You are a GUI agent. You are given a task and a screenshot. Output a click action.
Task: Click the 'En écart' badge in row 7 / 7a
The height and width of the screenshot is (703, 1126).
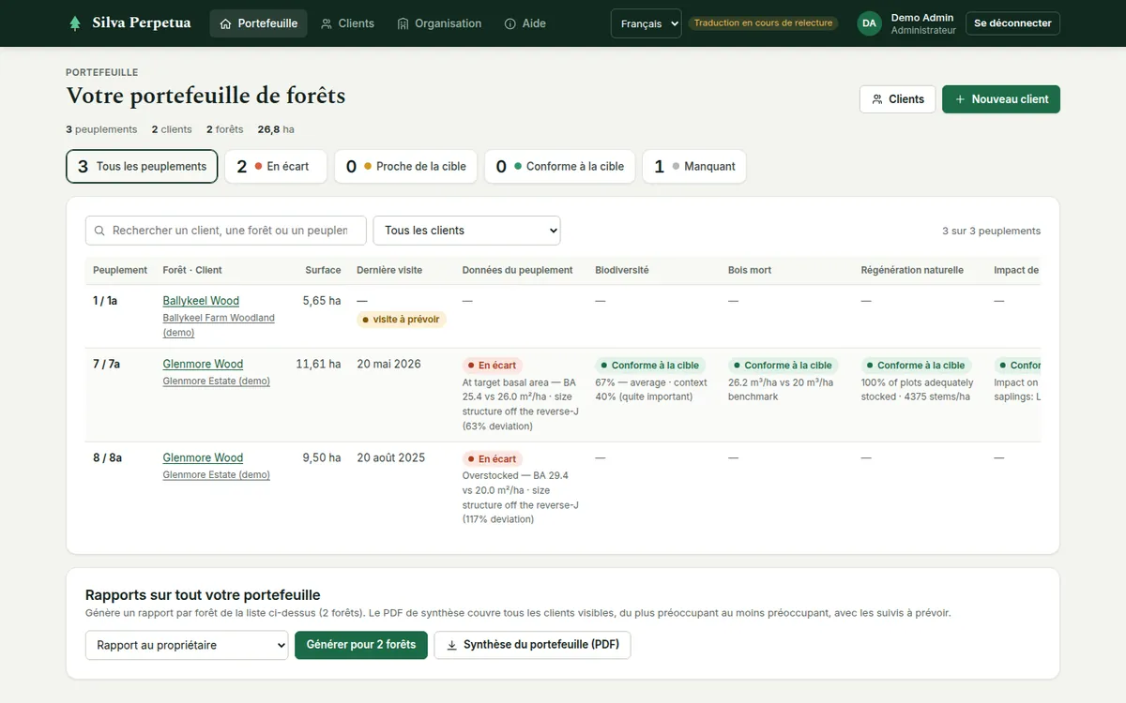click(x=493, y=366)
